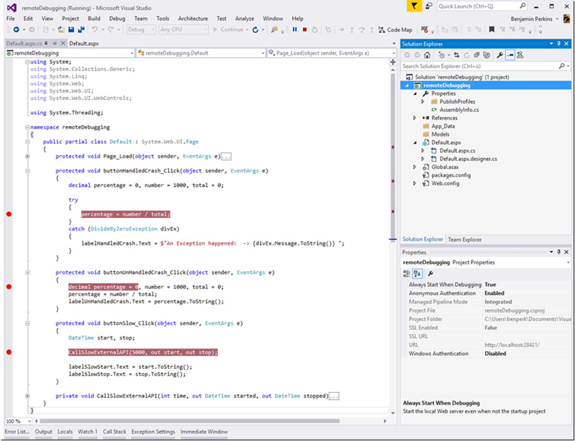Select Categorized view in Properties panel
575x441 pixels.
pos(406,273)
